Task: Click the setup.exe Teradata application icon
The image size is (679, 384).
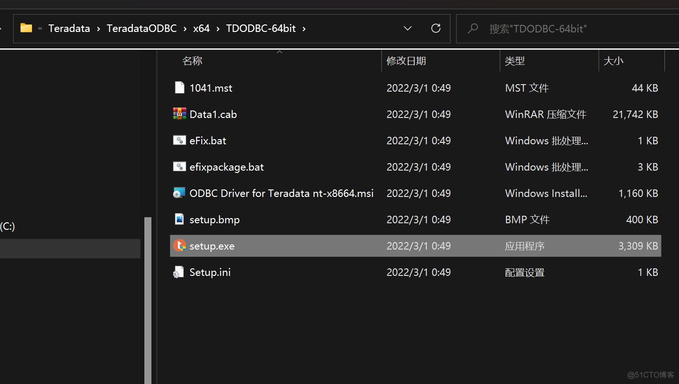Action: [x=179, y=245]
